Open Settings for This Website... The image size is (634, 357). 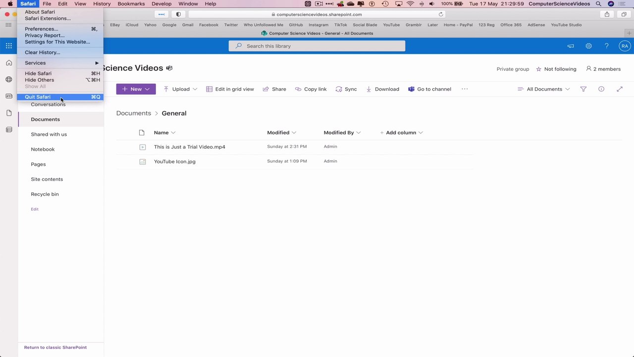point(60,42)
